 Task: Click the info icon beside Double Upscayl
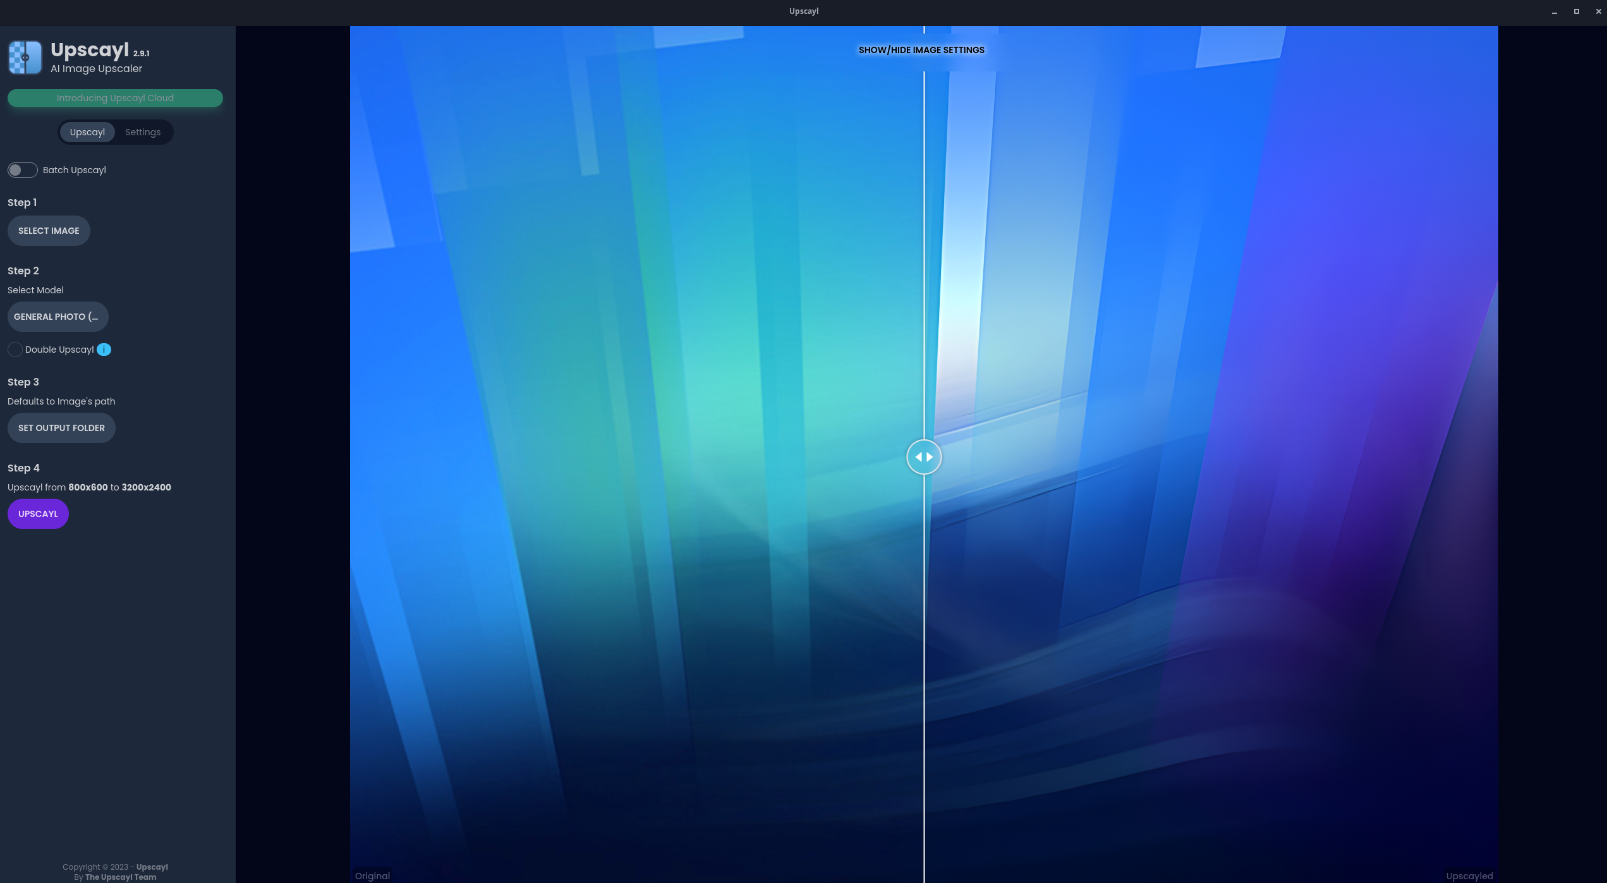[104, 349]
